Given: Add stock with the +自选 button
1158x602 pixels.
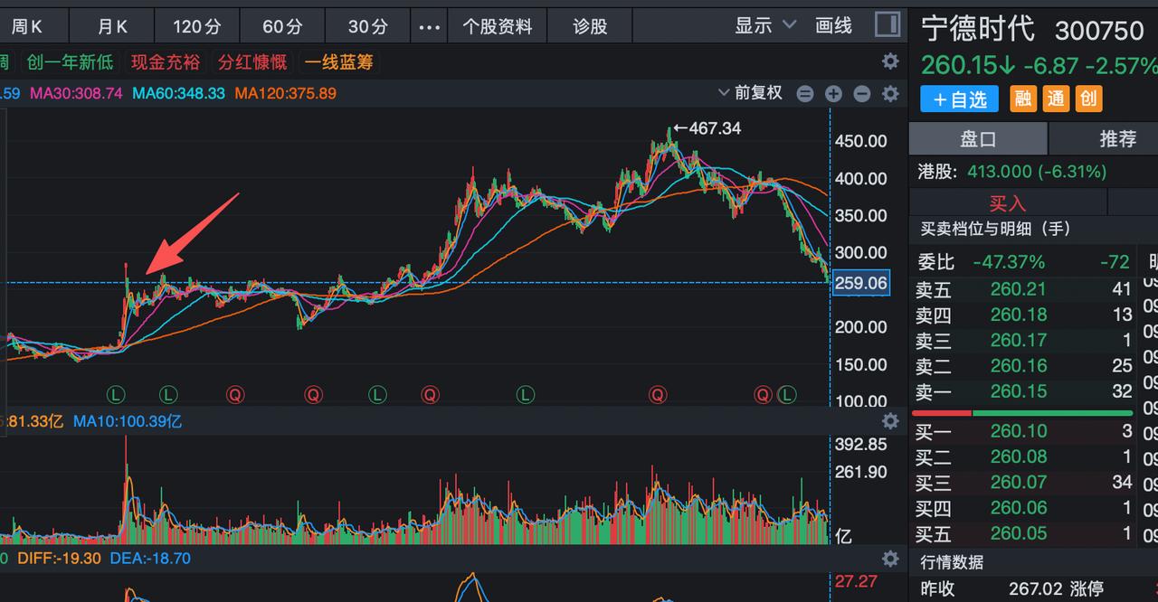Looking at the screenshot, I should [x=960, y=99].
